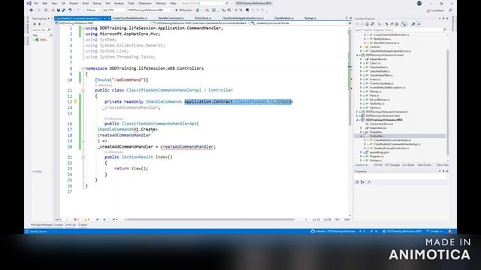Click the Solution Explorer Collapse All icon
This screenshot has height=270, width=481.
392,24
